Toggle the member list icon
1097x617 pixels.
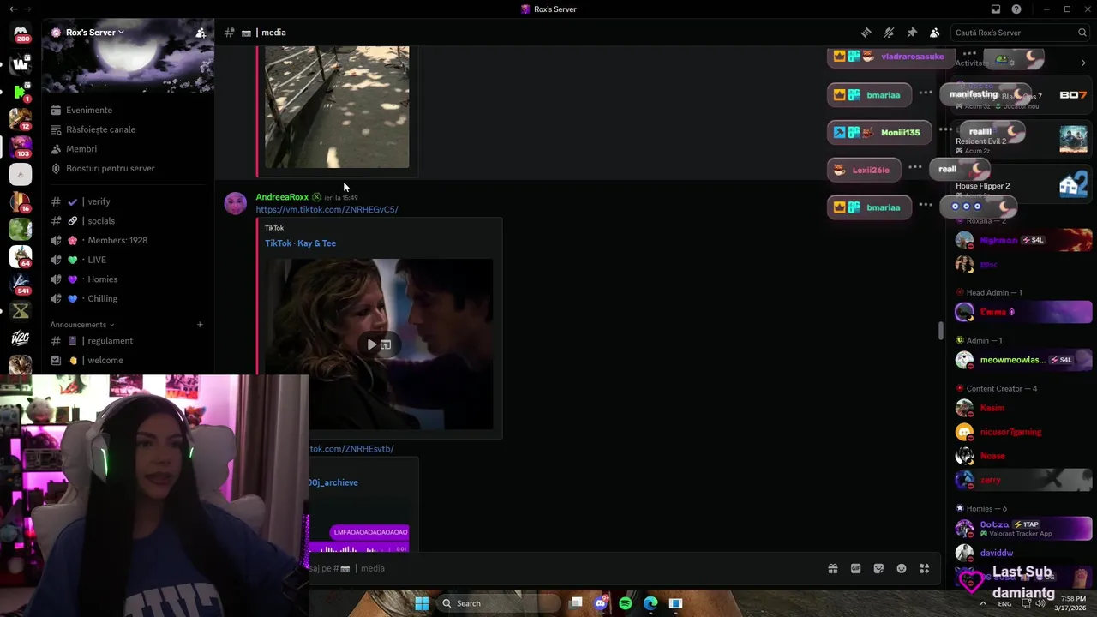pyautogui.click(x=935, y=33)
